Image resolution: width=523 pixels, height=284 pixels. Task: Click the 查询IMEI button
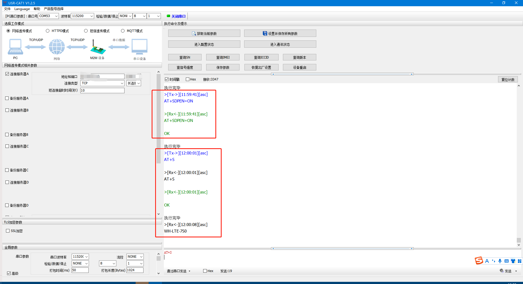223,57
